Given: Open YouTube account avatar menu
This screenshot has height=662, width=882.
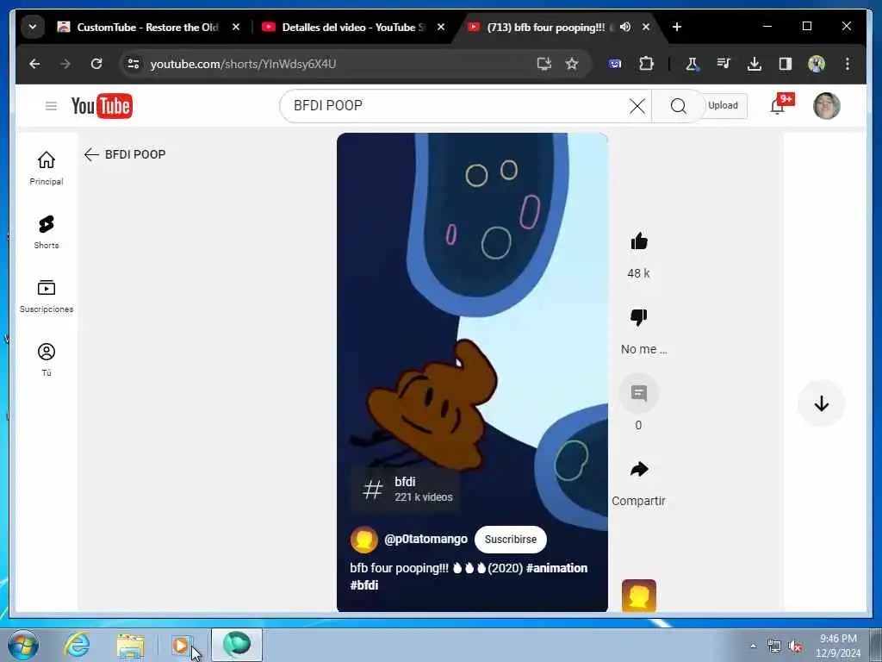Looking at the screenshot, I should [826, 106].
